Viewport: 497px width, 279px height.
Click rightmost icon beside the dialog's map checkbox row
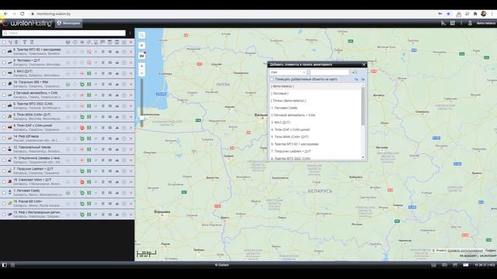click(x=363, y=79)
